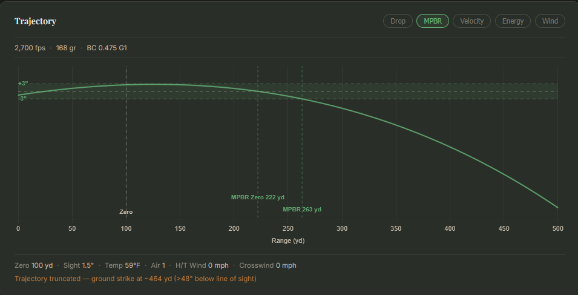The height and width of the screenshot is (295, 578).
Task: Click the -3" lower band label
Action: tap(22, 99)
